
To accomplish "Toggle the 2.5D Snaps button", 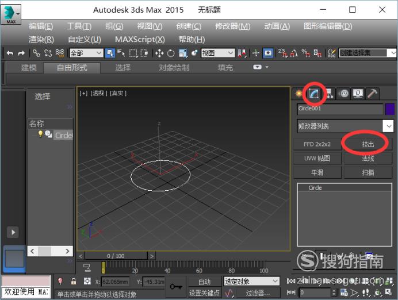I will pyautogui.click(x=283, y=53).
